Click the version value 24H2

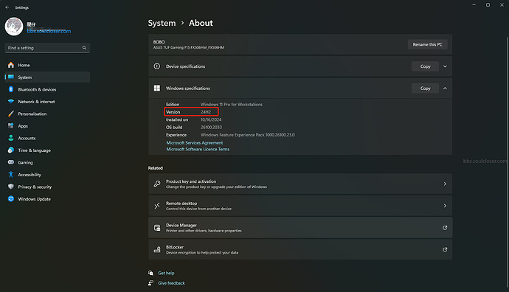(206, 112)
